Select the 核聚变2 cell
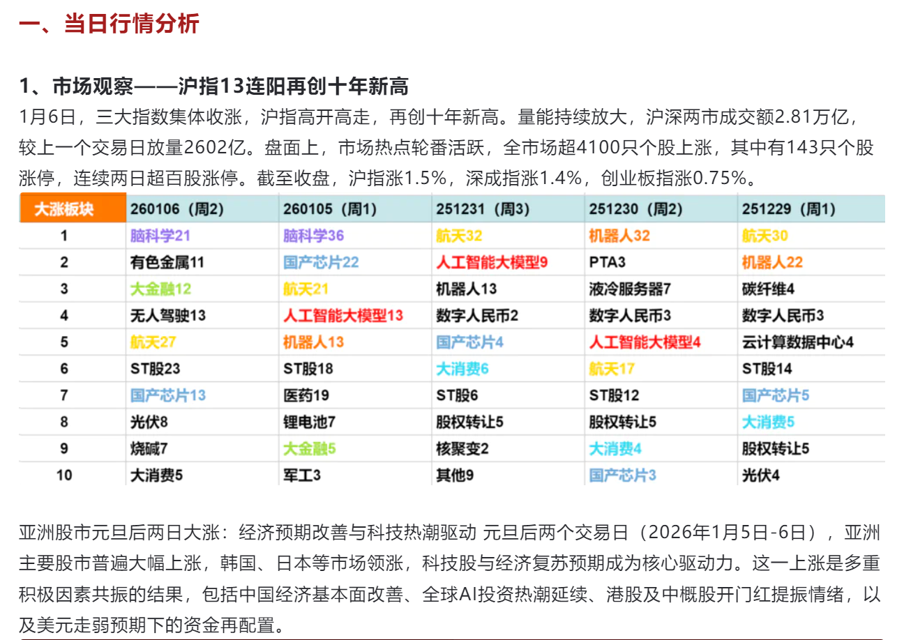Viewport: 904px width, 640px height. tap(462, 448)
